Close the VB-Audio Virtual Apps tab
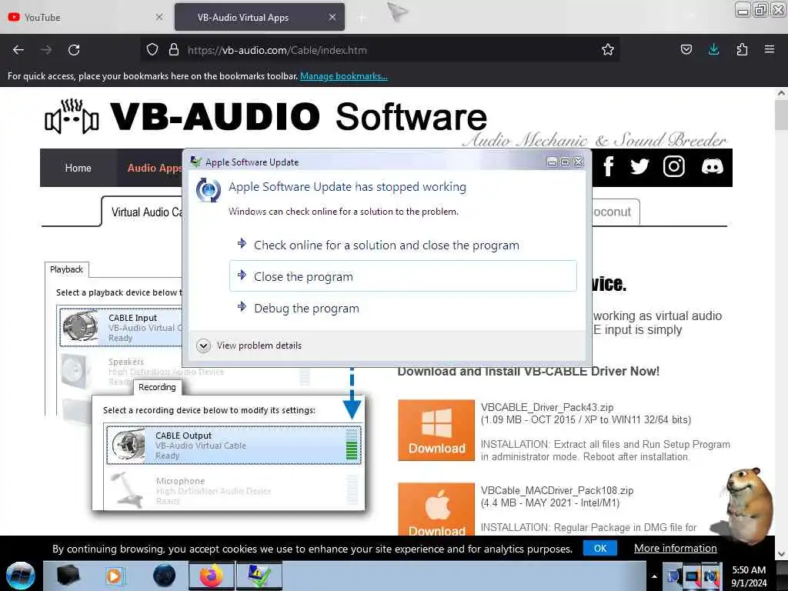788x591 pixels. pyautogui.click(x=332, y=17)
